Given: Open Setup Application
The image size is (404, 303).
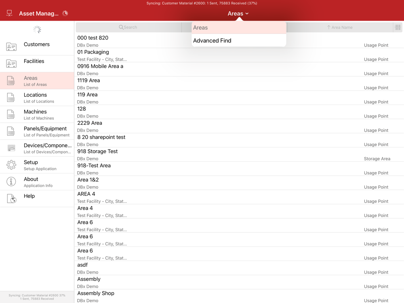Looking at the screenshot, I should (x=37, y=165).
